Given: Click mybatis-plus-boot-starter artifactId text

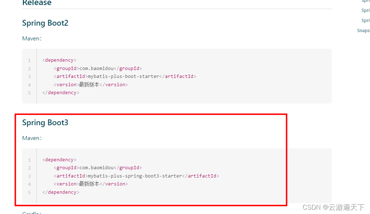Looking at the screenshot, I should [123, 77].
